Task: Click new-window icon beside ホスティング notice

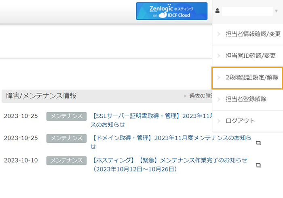Action: pos(259,165)
